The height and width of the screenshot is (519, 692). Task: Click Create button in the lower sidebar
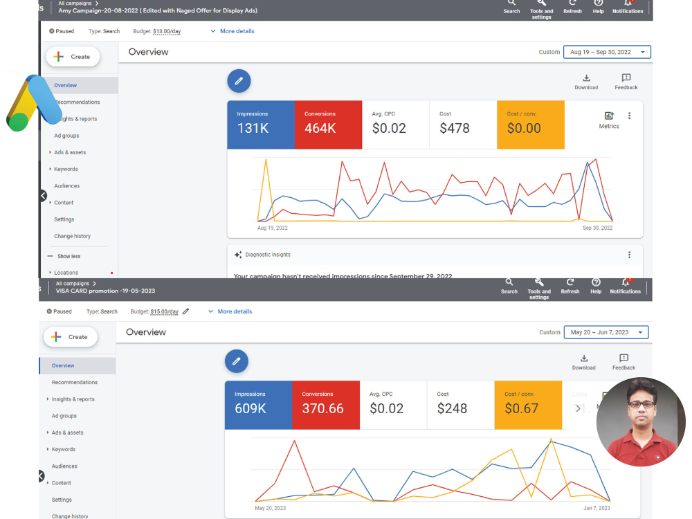(70, 337)
